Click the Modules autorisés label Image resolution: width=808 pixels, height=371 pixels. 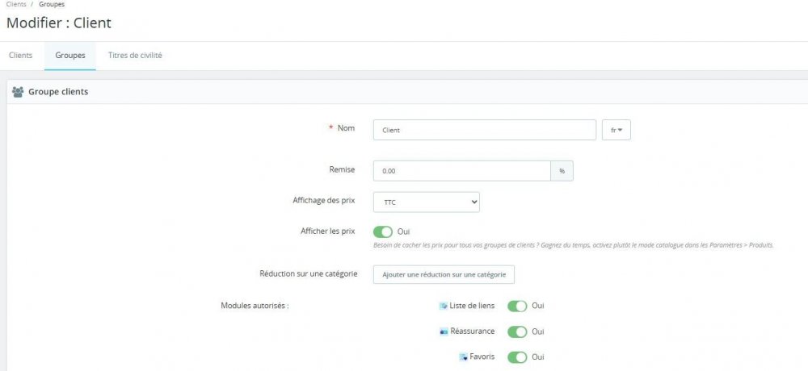click(x=255, y=306)
